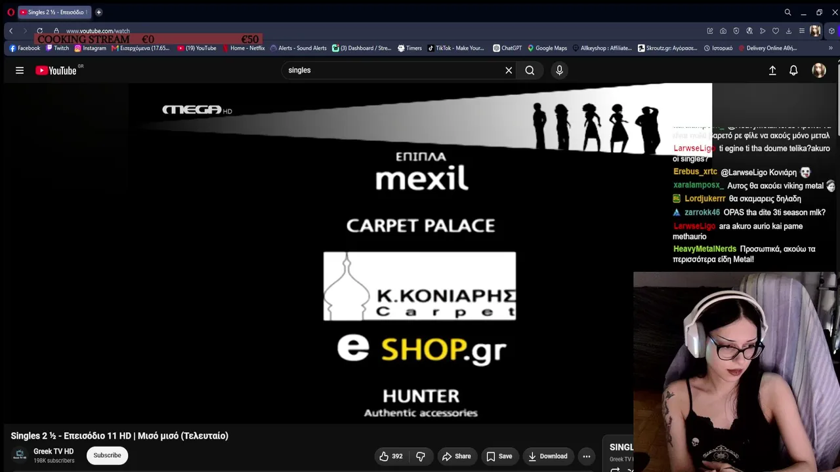Open the YouTube account avatar menu
The height and width of the screenshot is (472, 840).
pyautogui.click(x=819, y=70)
